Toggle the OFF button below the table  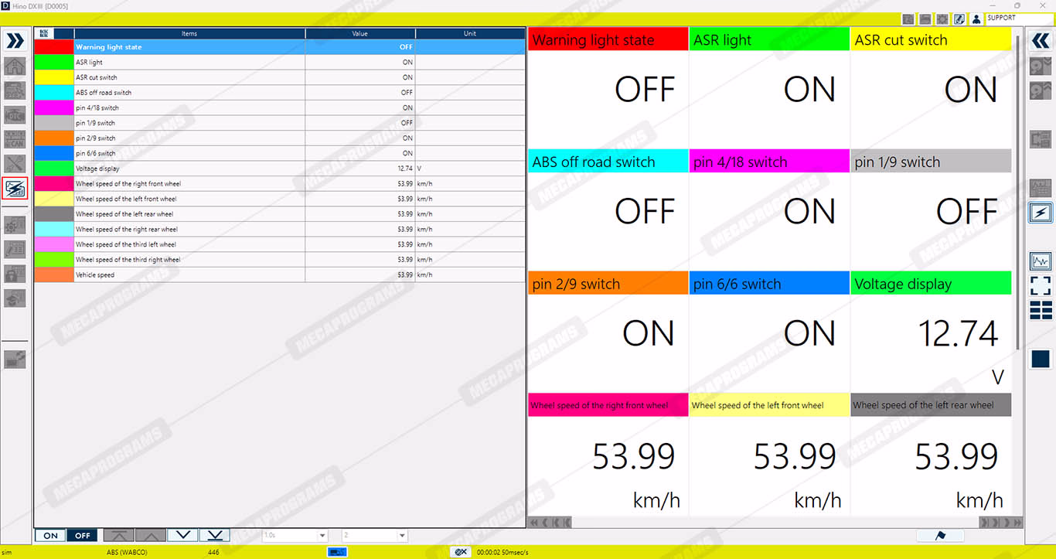(x=82, y=535)
